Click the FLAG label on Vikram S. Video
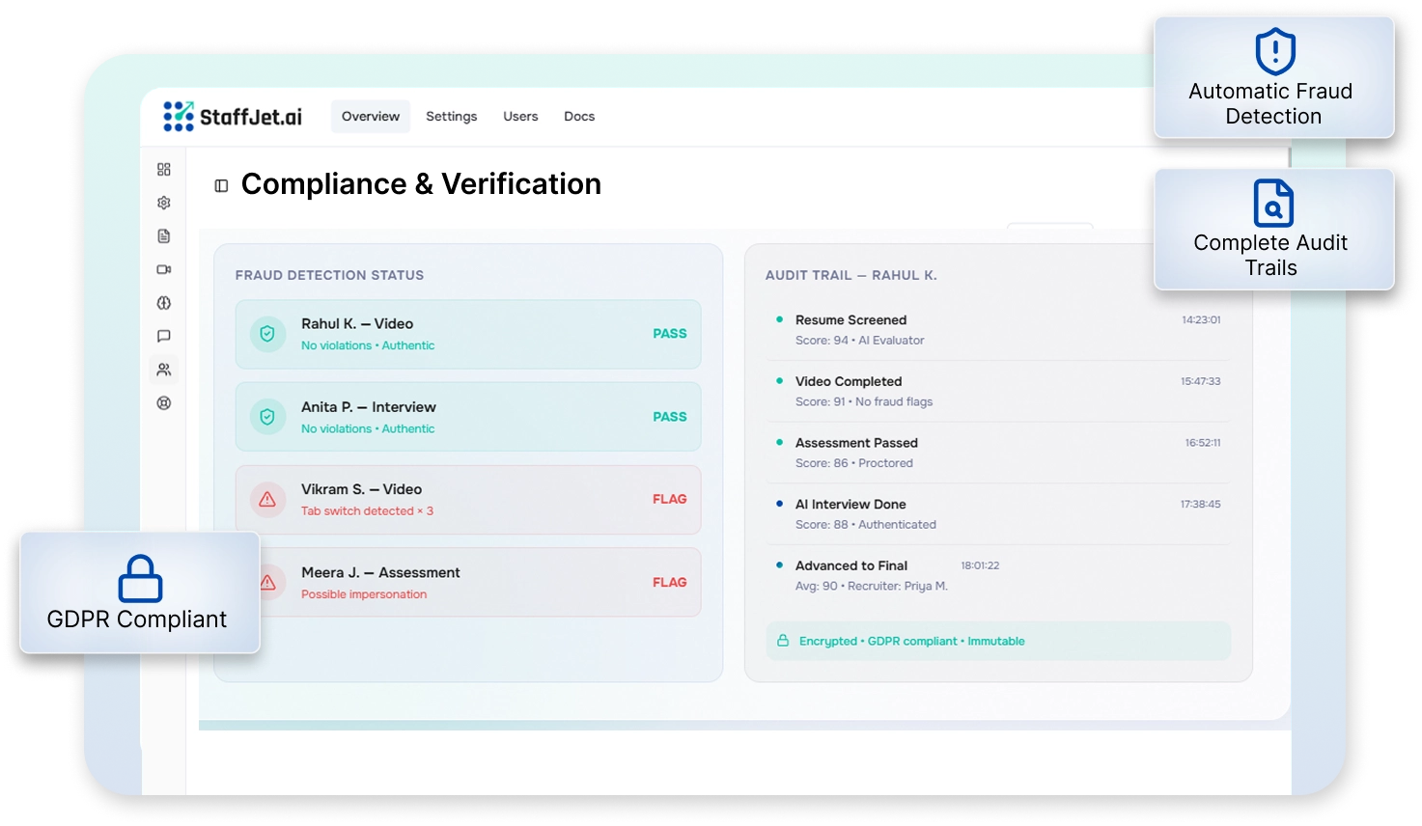 (669, 500)
